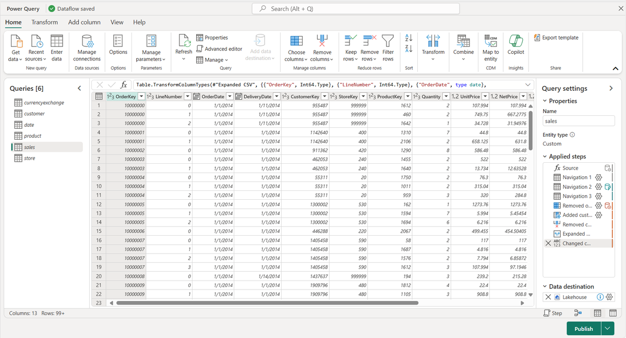Collapse the ribbon with the chevron

click(x=615, y=69)
